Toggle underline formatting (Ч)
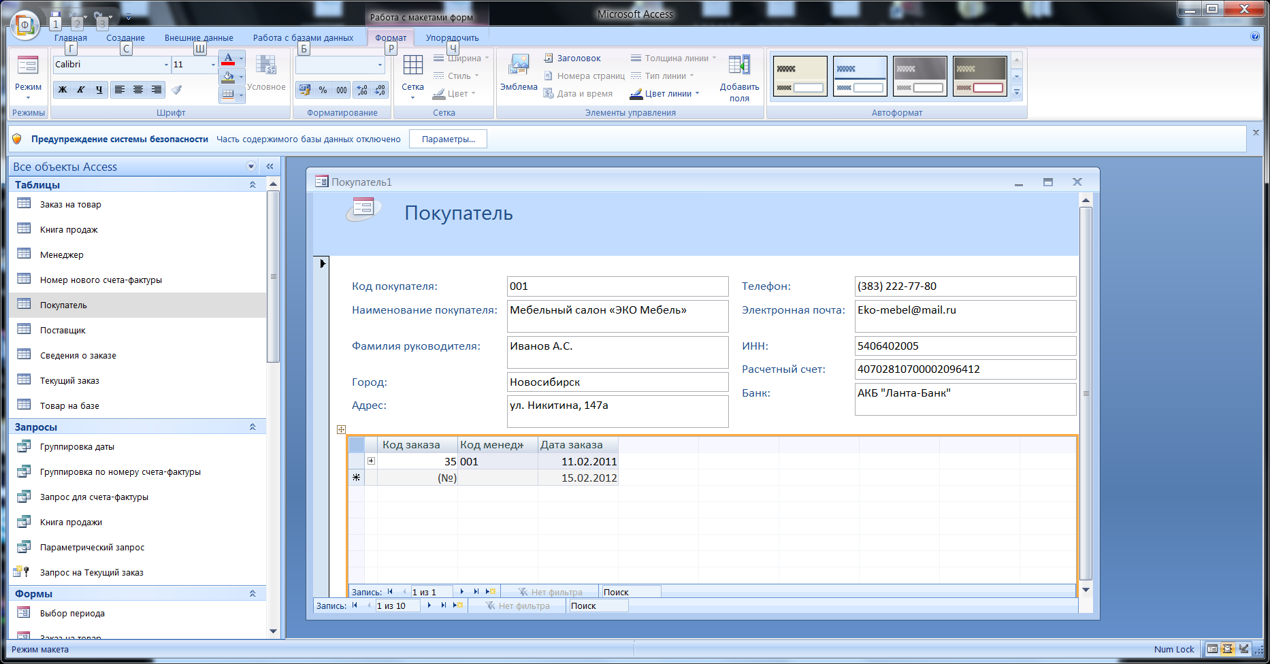The height and width of the screenshot is (664, 1270). tap(99, 90)
